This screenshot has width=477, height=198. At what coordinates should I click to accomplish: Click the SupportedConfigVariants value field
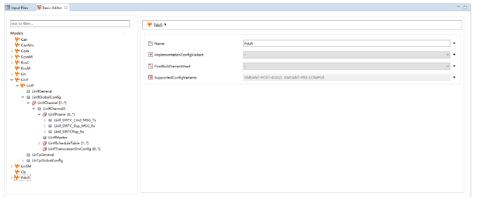pyautogui.click(x=347, y=78)
